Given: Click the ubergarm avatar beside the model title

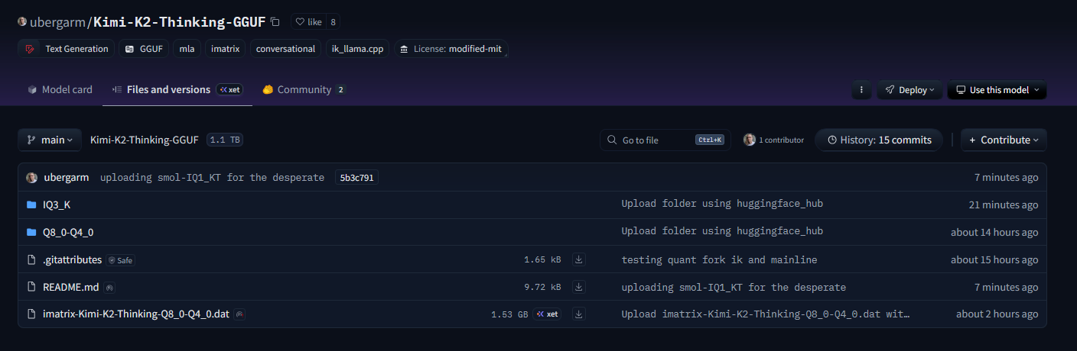Looking at the screenshot, I should point(22,22).
